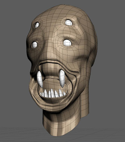Select the lower-left eye of the head model

[35, 45]
